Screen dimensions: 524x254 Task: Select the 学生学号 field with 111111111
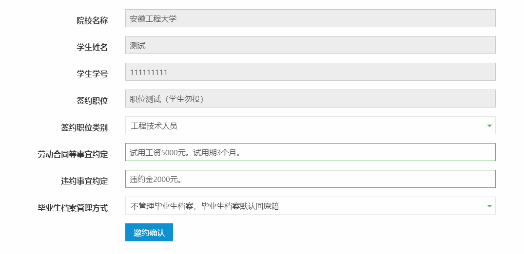point(310,72)
